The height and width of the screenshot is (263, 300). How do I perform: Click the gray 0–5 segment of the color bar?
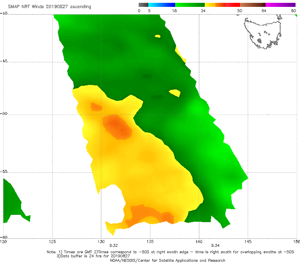tap(144, 5)
